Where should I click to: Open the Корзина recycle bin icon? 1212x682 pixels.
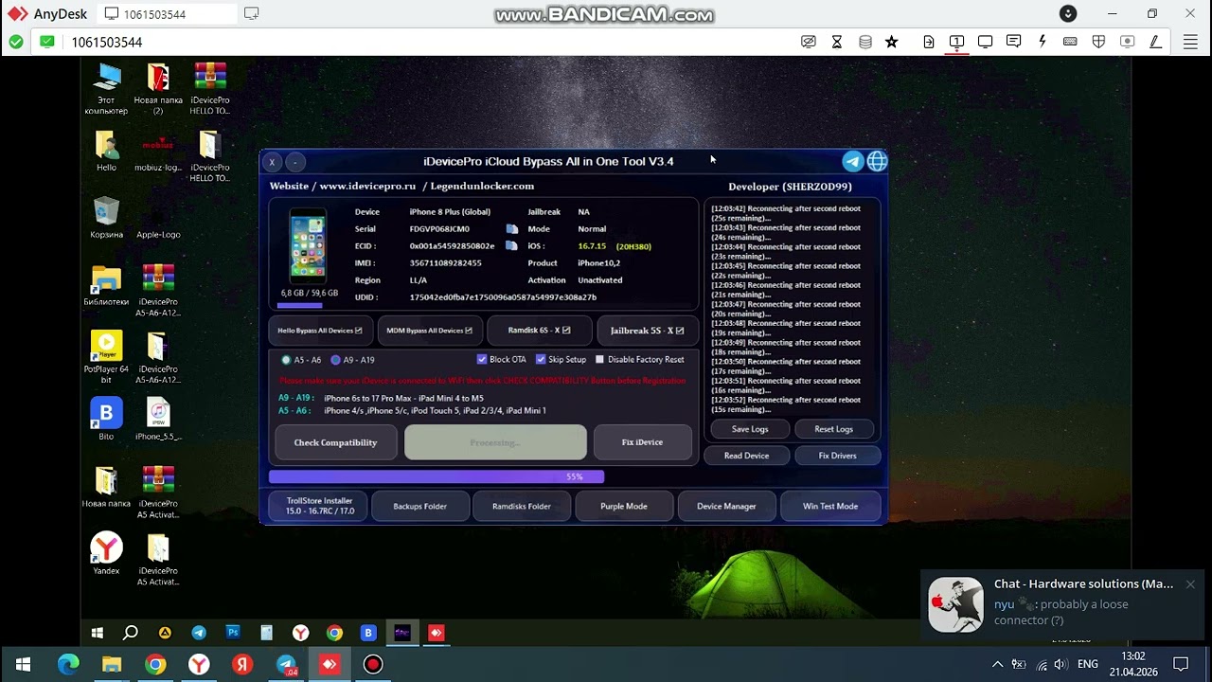(x=106, y=218)
